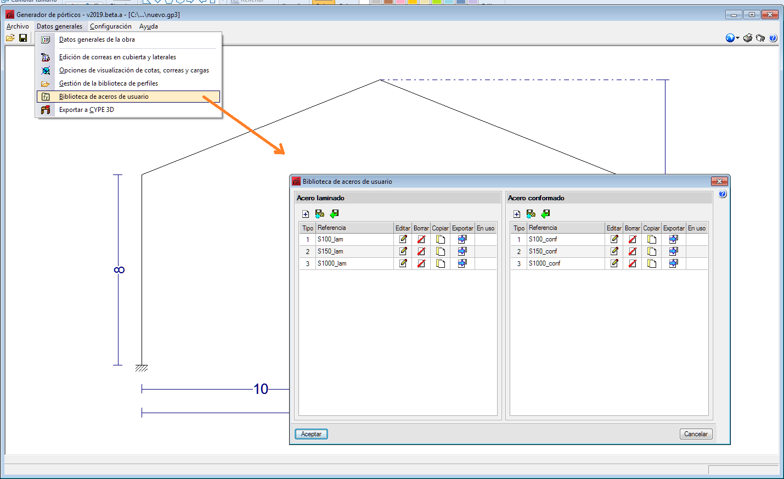Click the Referencia header in Acero laminado
Image resolution: width=784 pixels, height=479 pixels.
[354, 228]
